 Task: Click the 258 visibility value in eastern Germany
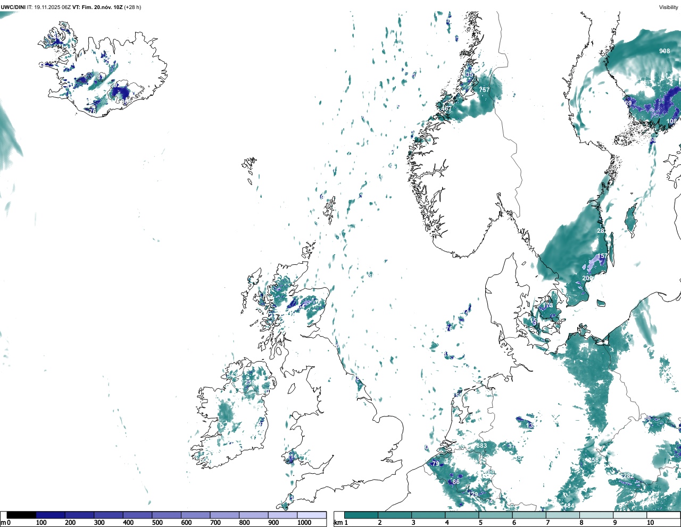[594, 461]
